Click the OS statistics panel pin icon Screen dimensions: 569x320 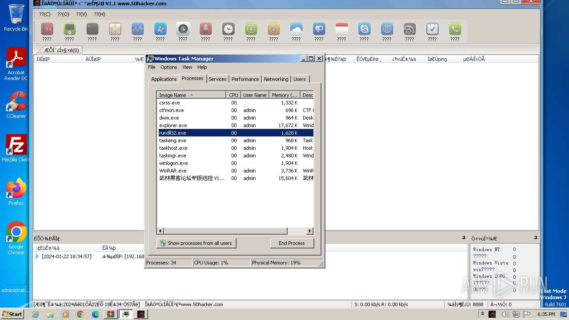536,238
